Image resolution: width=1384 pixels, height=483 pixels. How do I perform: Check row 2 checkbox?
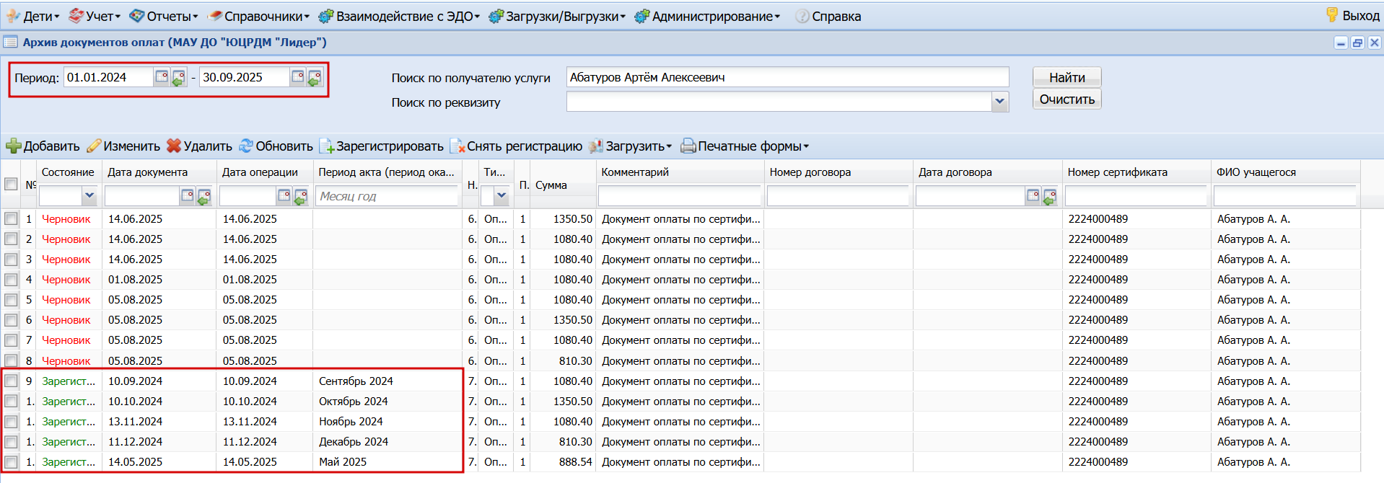coord(11,239)
